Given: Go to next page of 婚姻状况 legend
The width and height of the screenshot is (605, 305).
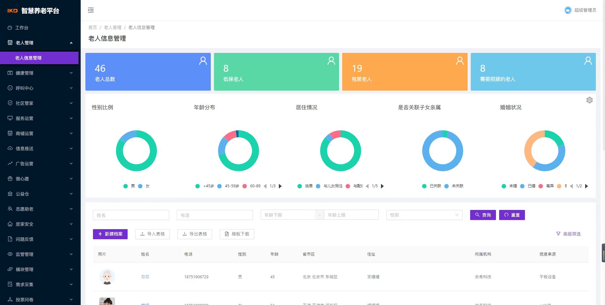Looking at the screenshot, I should [586, 186].
